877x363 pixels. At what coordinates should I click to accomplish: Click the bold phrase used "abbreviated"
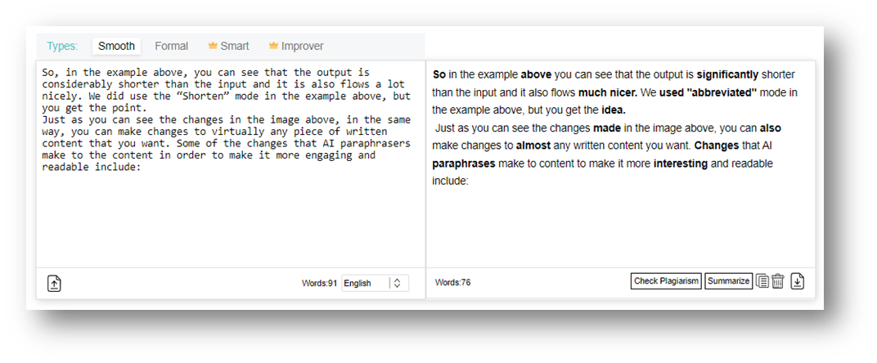pyautogui.click(x=708, y=93)
